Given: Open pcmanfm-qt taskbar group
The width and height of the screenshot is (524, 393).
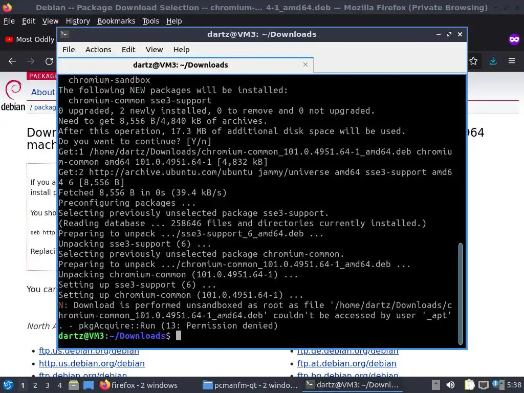Looking at the screenshot, I should click(250, 385).
